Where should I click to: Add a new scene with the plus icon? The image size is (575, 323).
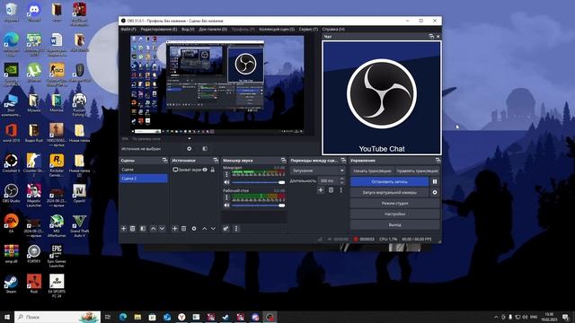pos(124,229)
